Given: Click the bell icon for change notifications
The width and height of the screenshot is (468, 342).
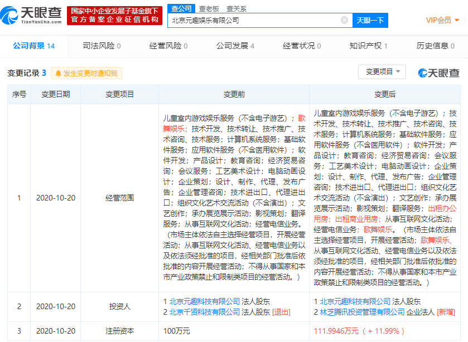Looking at the screenshot, I should (58, 74).
